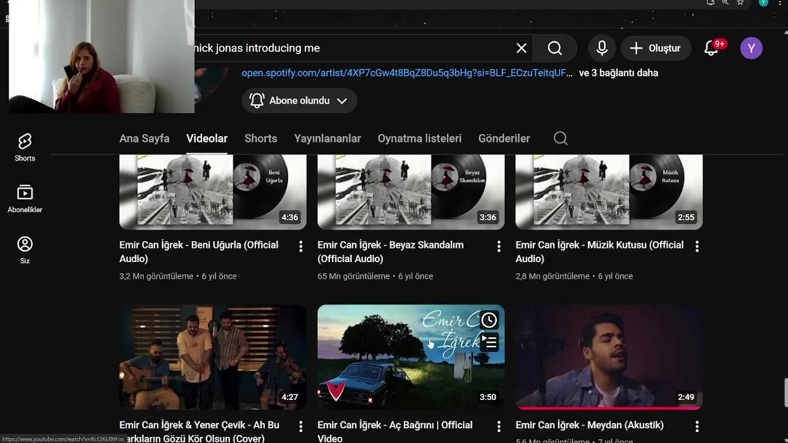Click the page vertical scrollbar thumb
The height and width of the screenshot is (443, 788).
coord(786,393)
